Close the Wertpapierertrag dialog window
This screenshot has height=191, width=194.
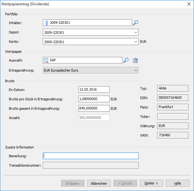click(x=189, y=4)
